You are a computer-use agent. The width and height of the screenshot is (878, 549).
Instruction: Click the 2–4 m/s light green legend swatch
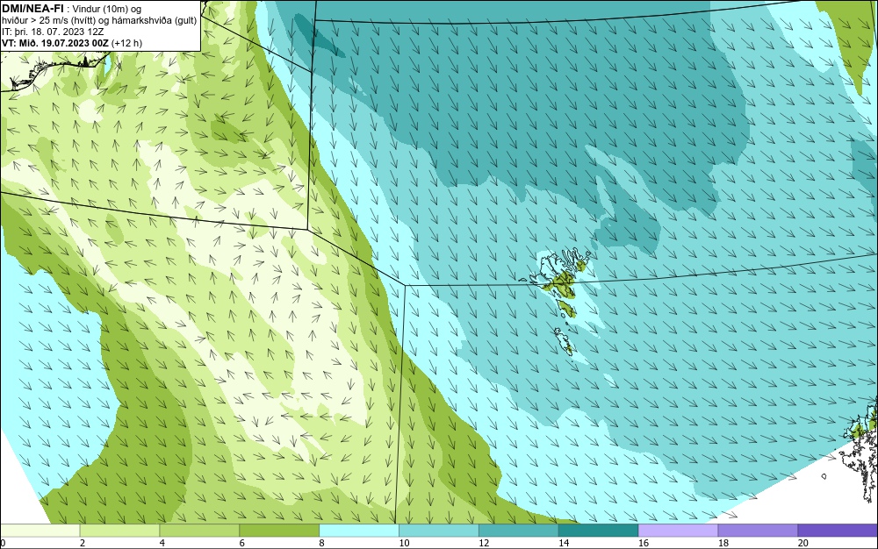click(x=119, y=530)
